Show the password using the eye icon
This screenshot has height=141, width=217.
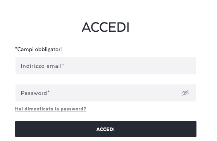(185, 93)
